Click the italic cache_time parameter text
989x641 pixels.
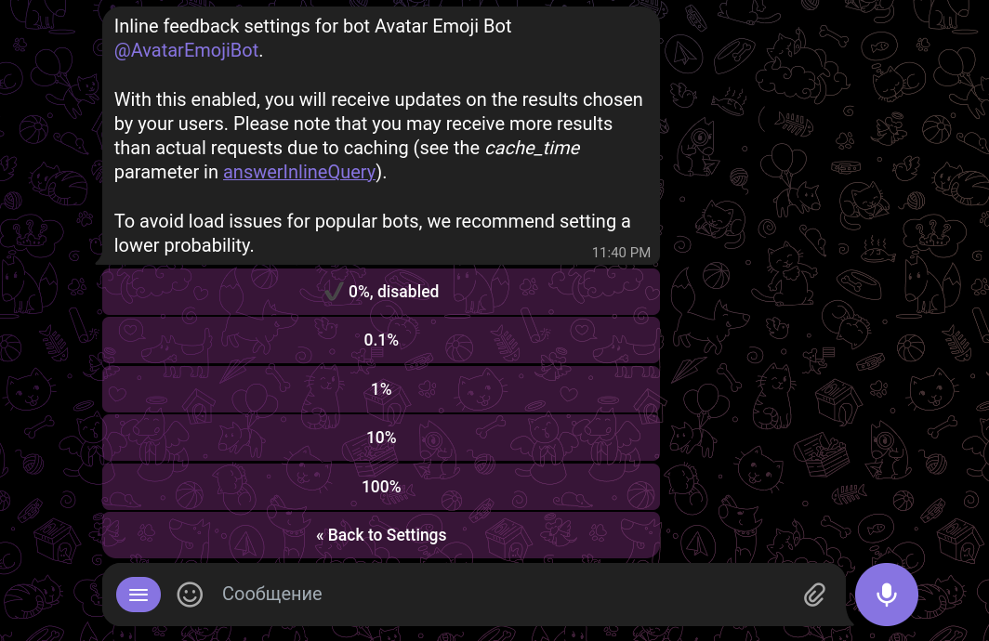click(x=532, y=148)
